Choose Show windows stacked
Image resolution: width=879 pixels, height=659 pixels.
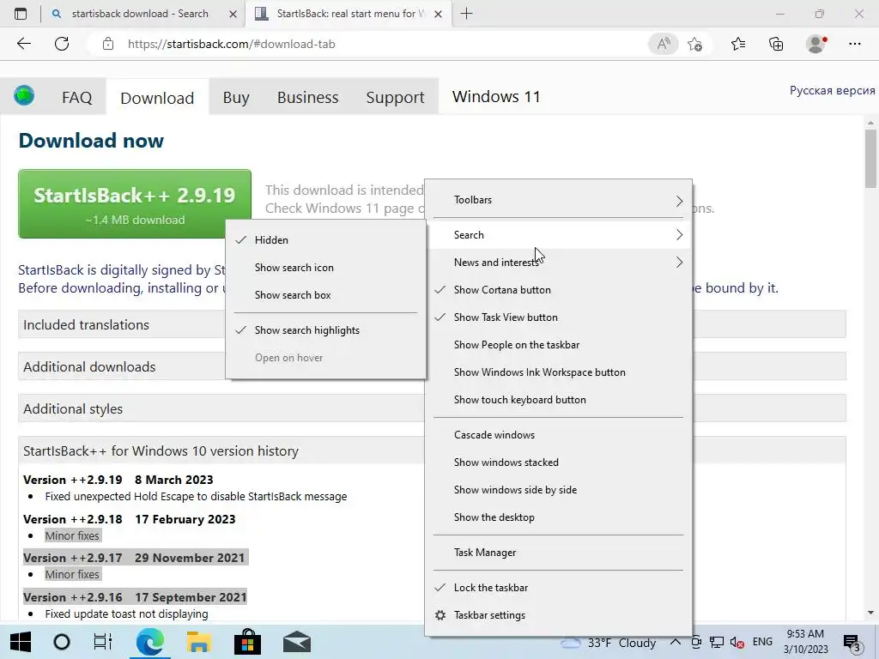[558, 463]
